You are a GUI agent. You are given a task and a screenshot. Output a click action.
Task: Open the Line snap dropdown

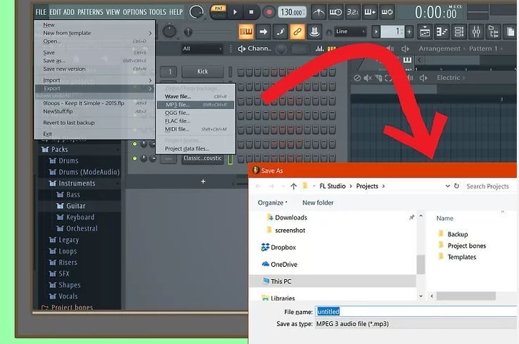click(x=351, y=31)
